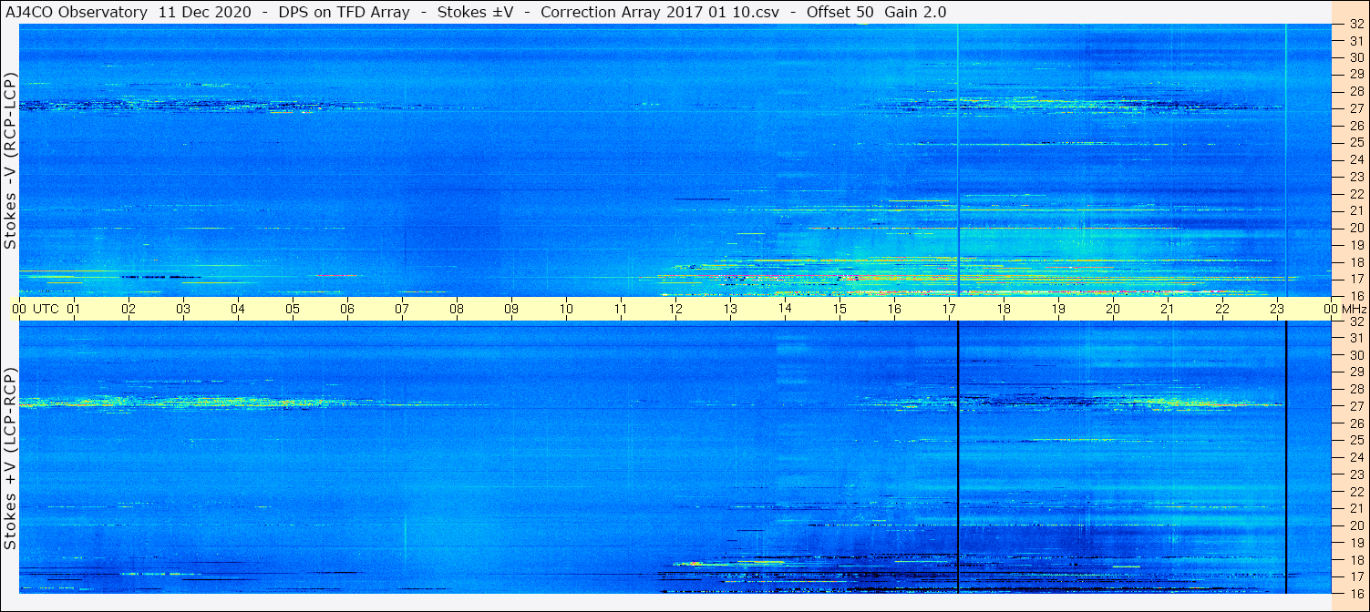The height and width of the screenshot is (612, 1370).
Task: Click the 22 MHz label of Stokes -V panel
Action: [1356, 193]
